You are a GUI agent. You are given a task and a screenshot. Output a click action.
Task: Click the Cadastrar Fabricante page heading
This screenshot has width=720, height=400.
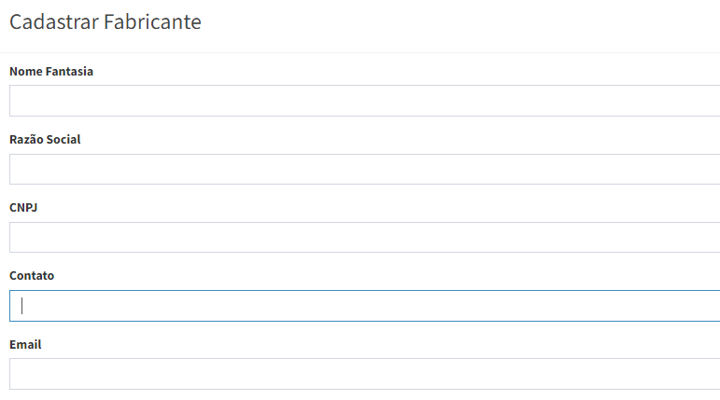[106, 22]
